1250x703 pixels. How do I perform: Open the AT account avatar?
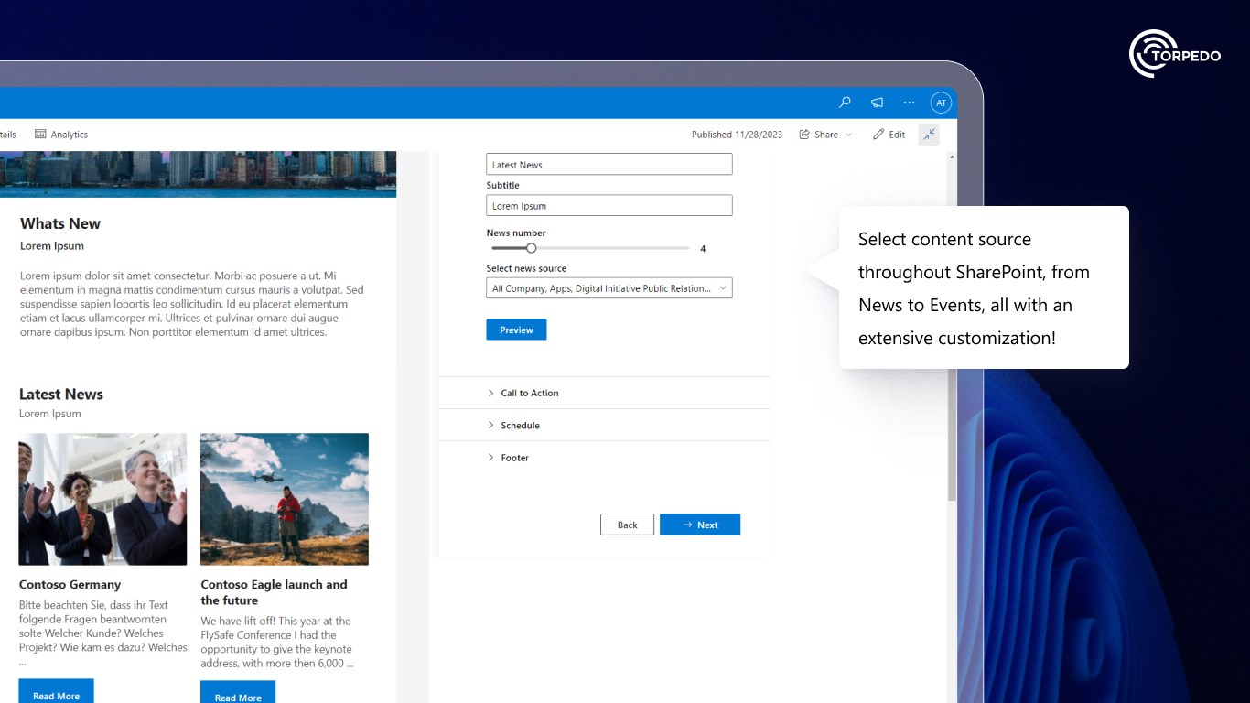[941, 103]
